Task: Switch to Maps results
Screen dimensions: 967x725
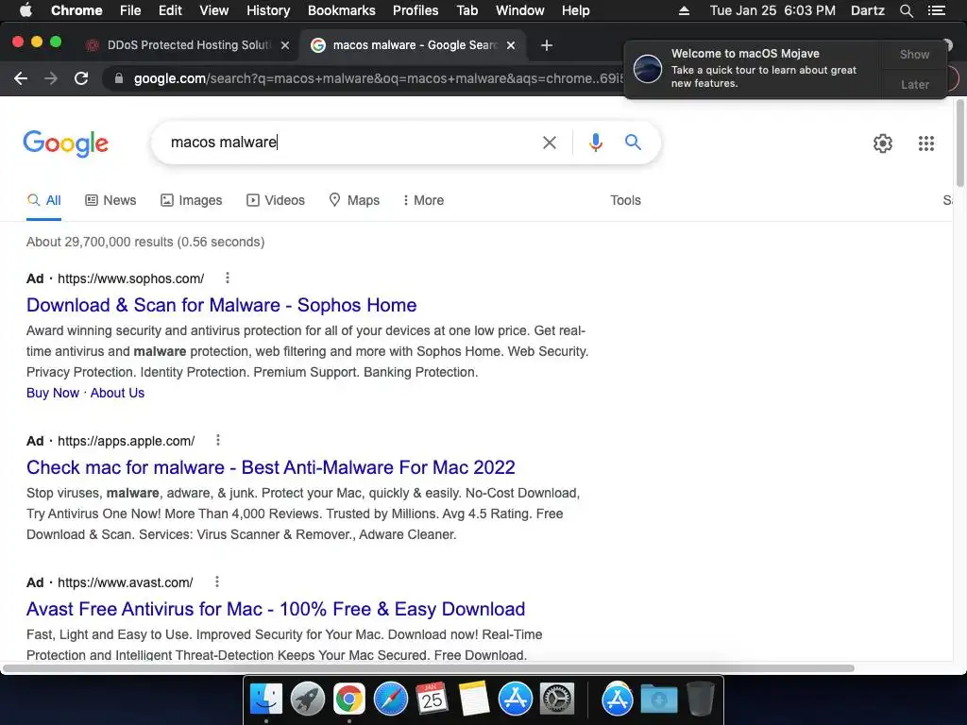Action: (355, 200)
